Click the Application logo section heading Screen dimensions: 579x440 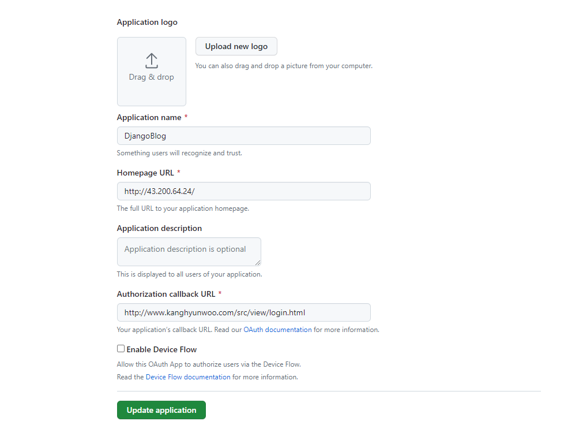click(147, 21)
